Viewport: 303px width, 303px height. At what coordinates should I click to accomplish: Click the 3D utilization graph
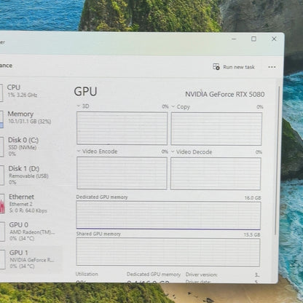click(x=122, y=128)
